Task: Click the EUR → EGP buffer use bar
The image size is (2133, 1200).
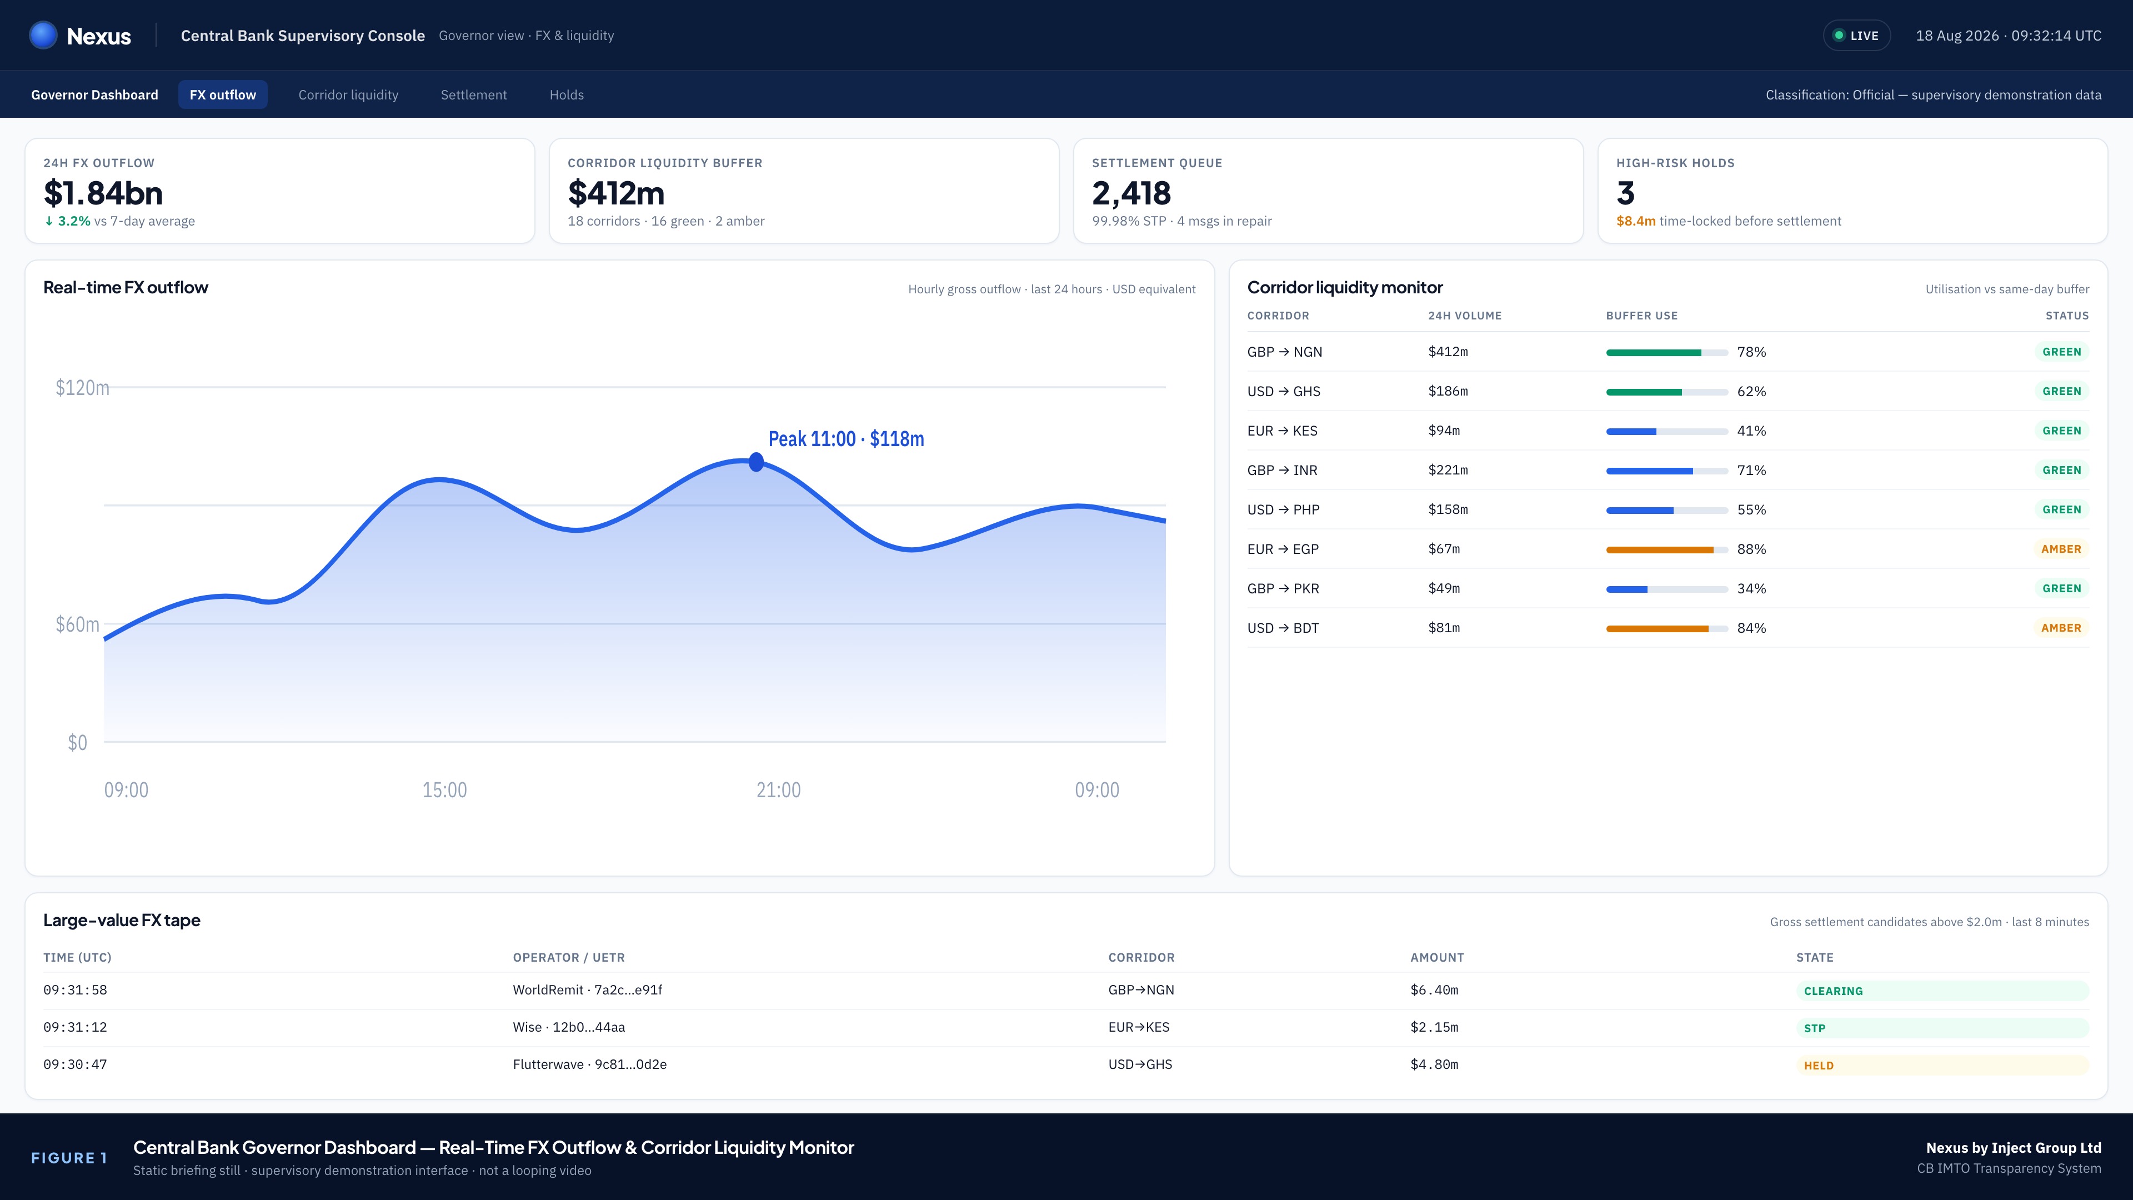Action: click(x=1667, y=550)
